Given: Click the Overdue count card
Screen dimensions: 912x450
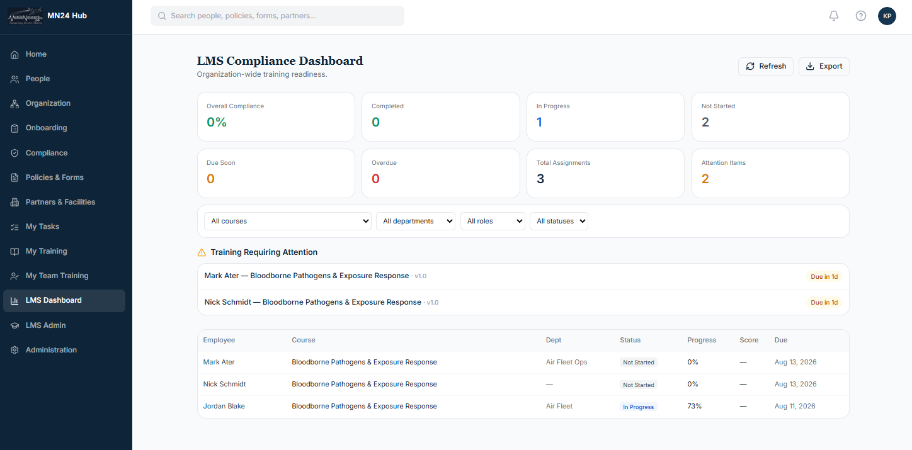Looking at the screenshot, I should click(x=441, y=173).
